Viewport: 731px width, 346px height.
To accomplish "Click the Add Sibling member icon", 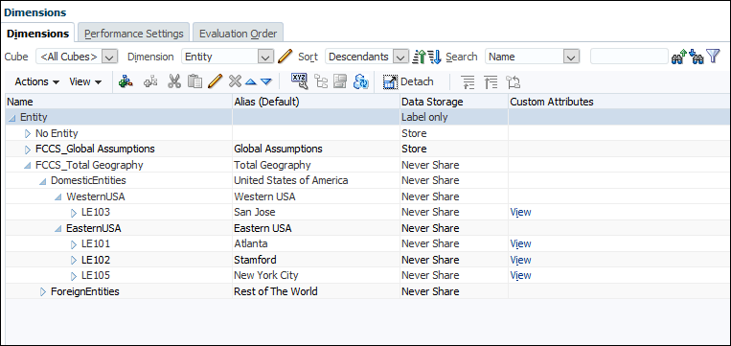I will (x=150, y=81).
